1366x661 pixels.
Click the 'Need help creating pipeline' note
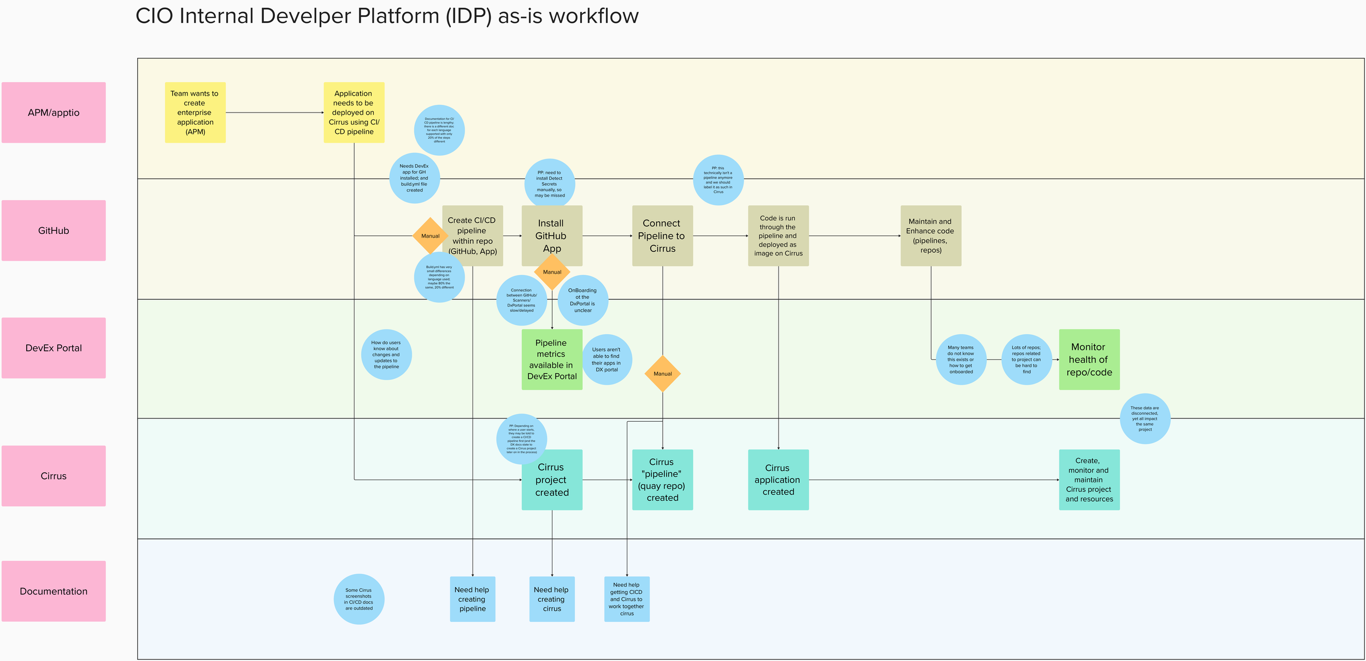coord(473,599)
